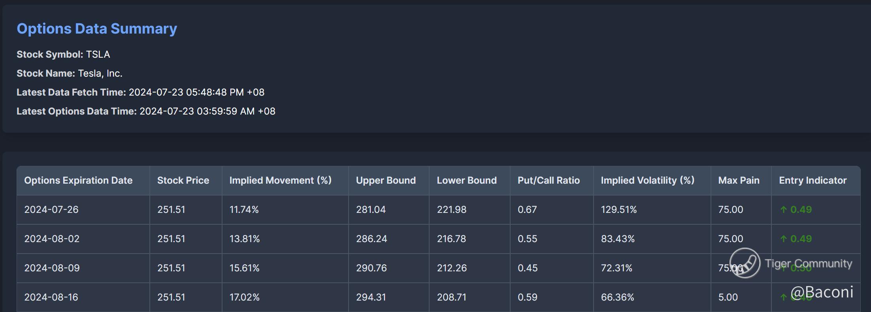Click the Entry Indicator column header

point(813,180)
